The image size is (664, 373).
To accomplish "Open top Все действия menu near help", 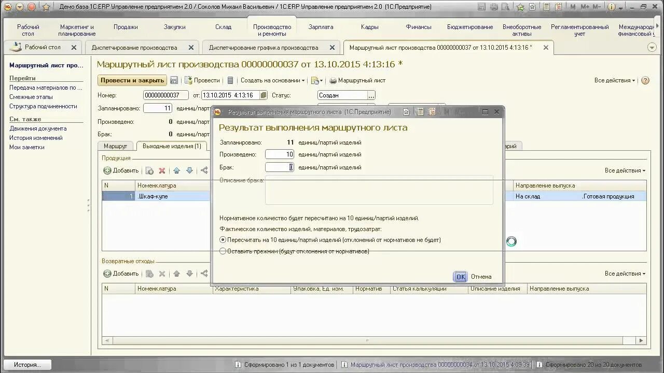I will click(615, 80).
